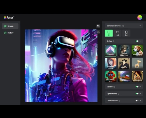Click the Composition label
Image resolution: width=146 pixels, height=118 pixels.
coord(112,101)
